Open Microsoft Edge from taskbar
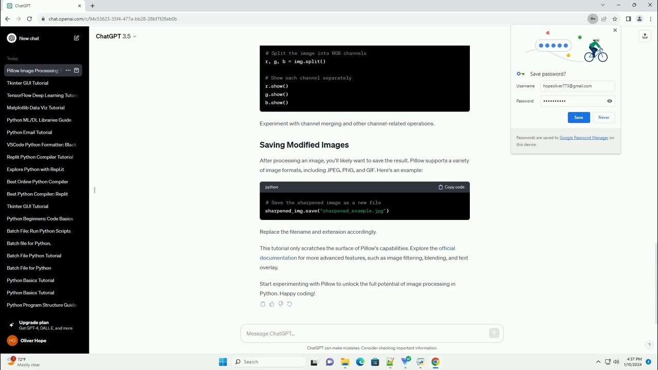658x370 pixels. [x=360, y=362]
